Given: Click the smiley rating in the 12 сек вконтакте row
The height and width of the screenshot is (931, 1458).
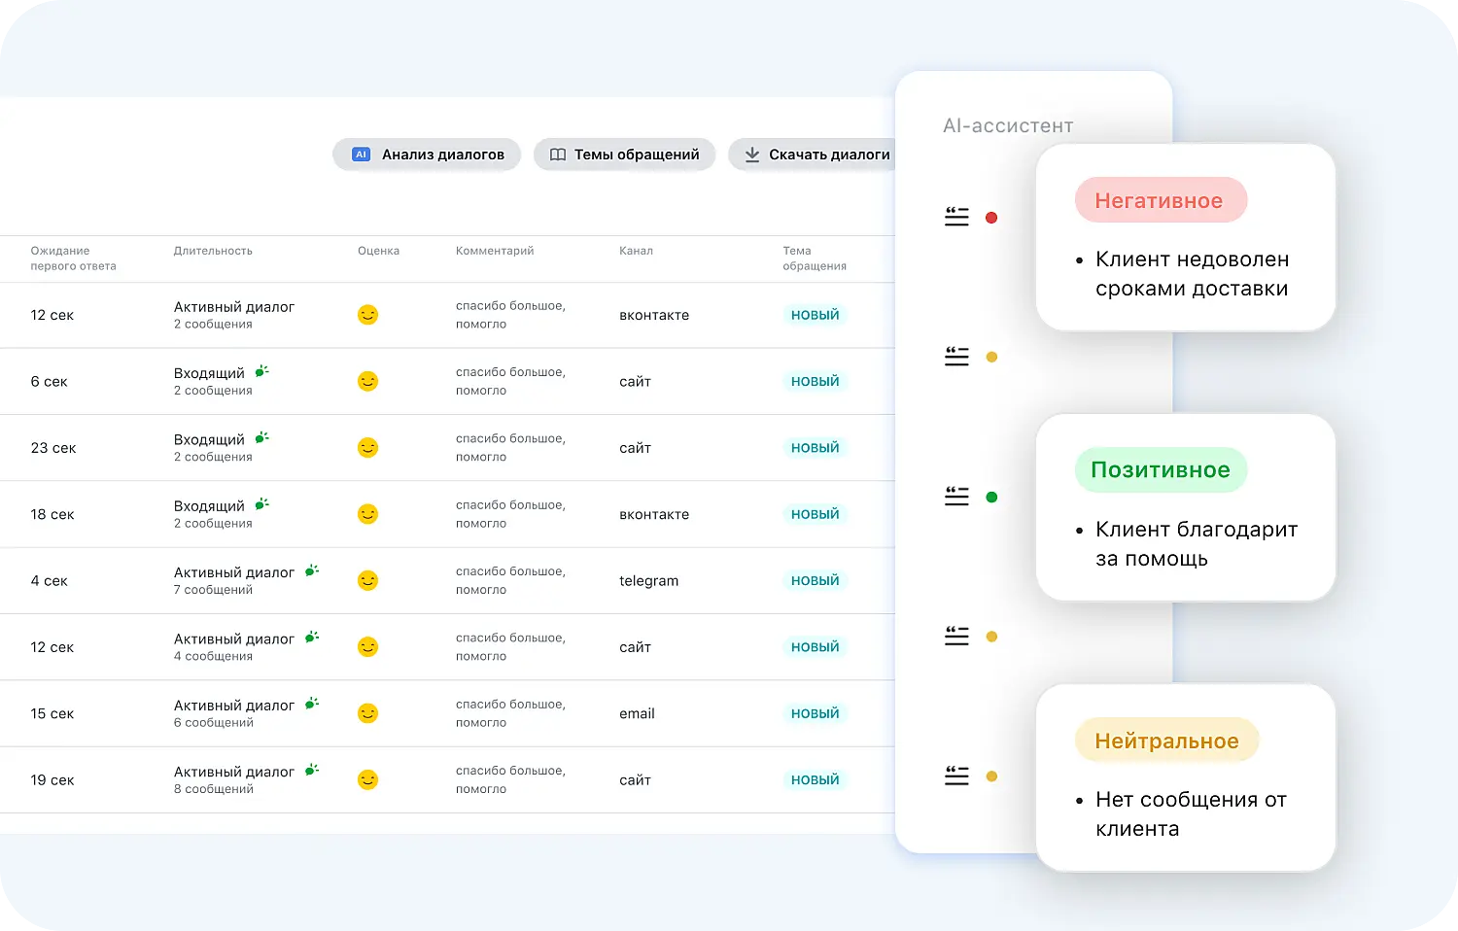Looking at the screenshot, I should (367, 315).
